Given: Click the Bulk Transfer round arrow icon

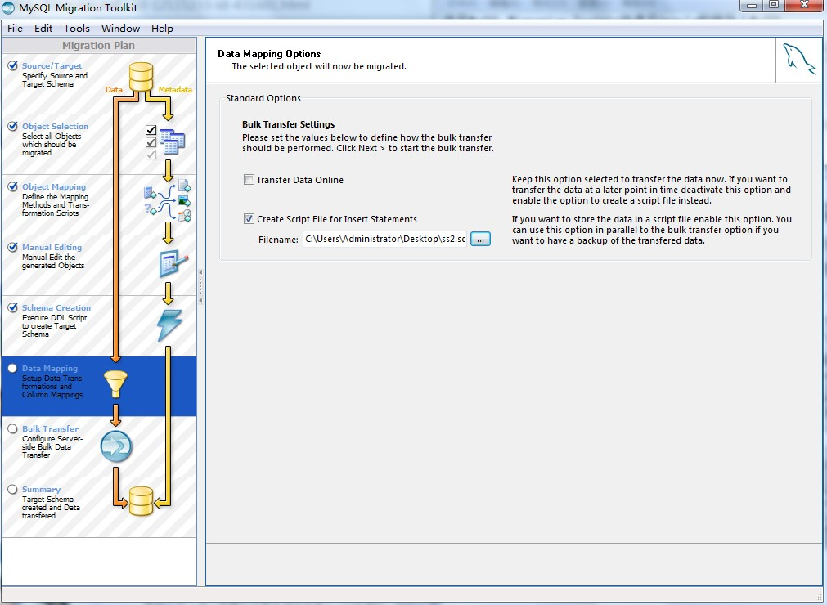Looking at the screenshot, I should point(116,446).
